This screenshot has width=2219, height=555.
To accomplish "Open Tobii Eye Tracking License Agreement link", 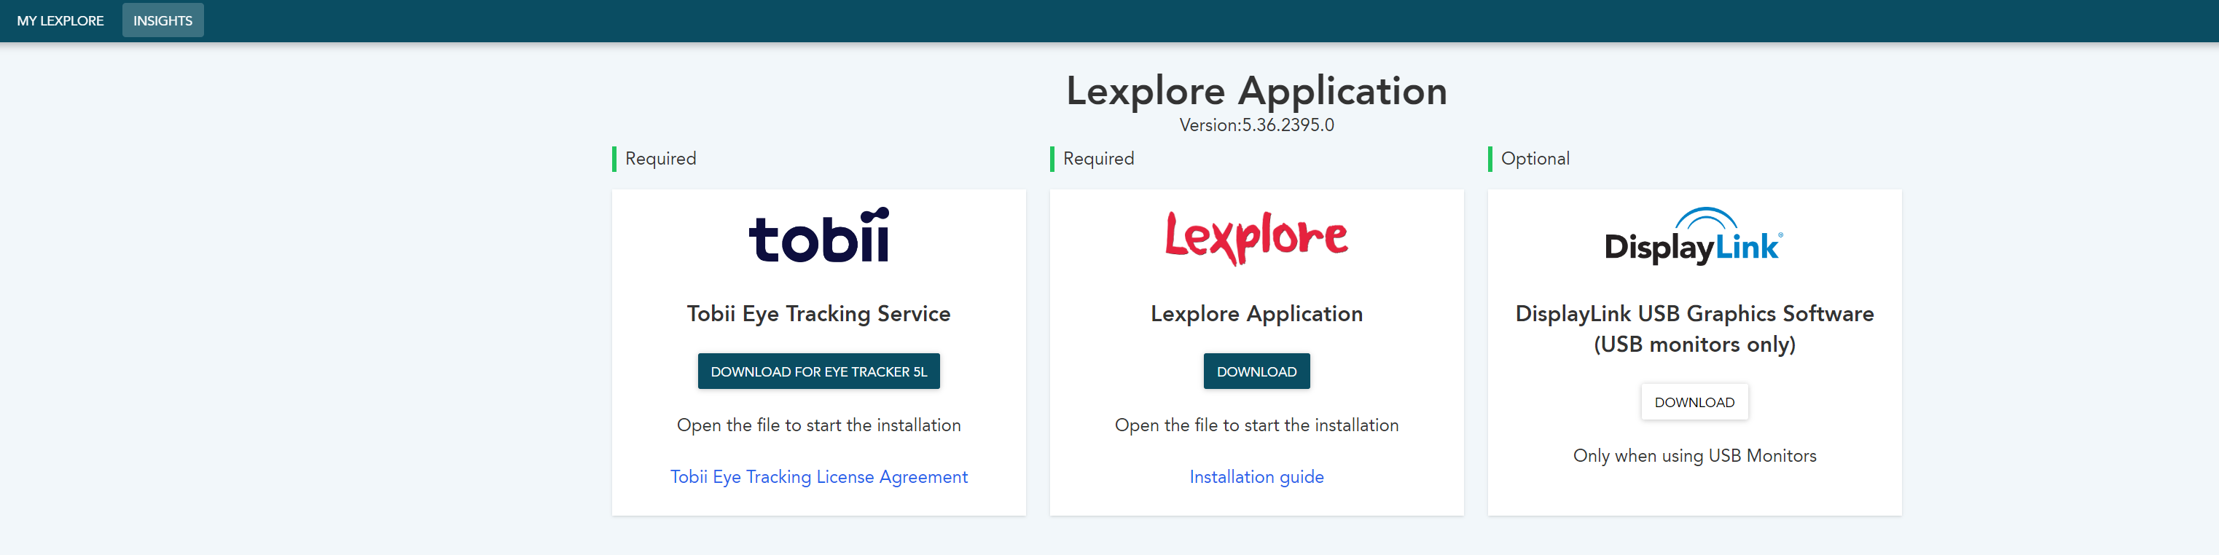I will pos(819,476).
